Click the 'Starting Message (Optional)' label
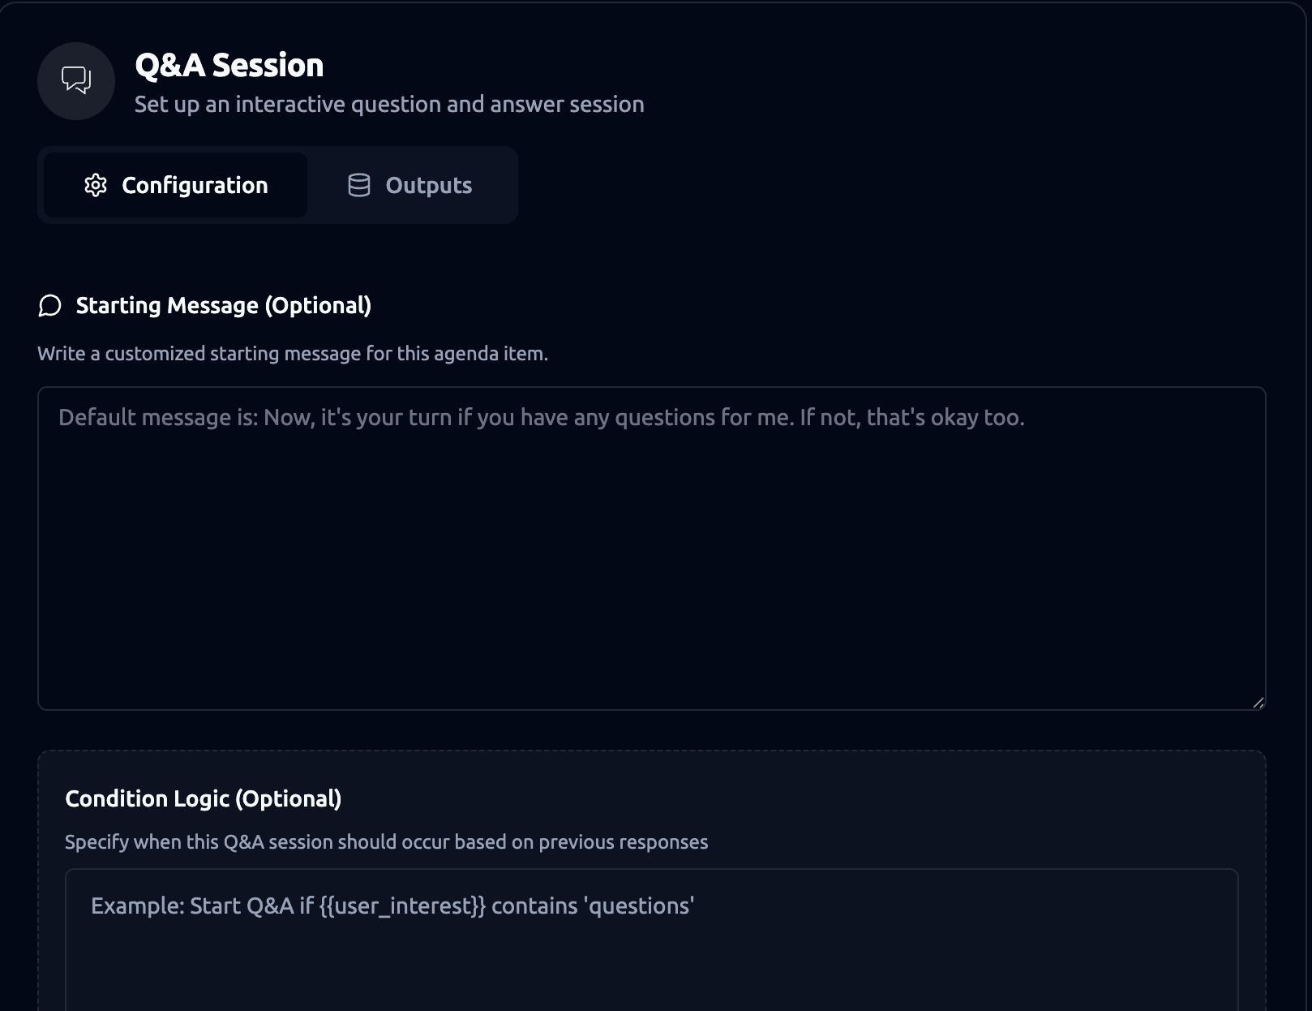Viewport: 1312px width, 1011px height. click(224, 306)
